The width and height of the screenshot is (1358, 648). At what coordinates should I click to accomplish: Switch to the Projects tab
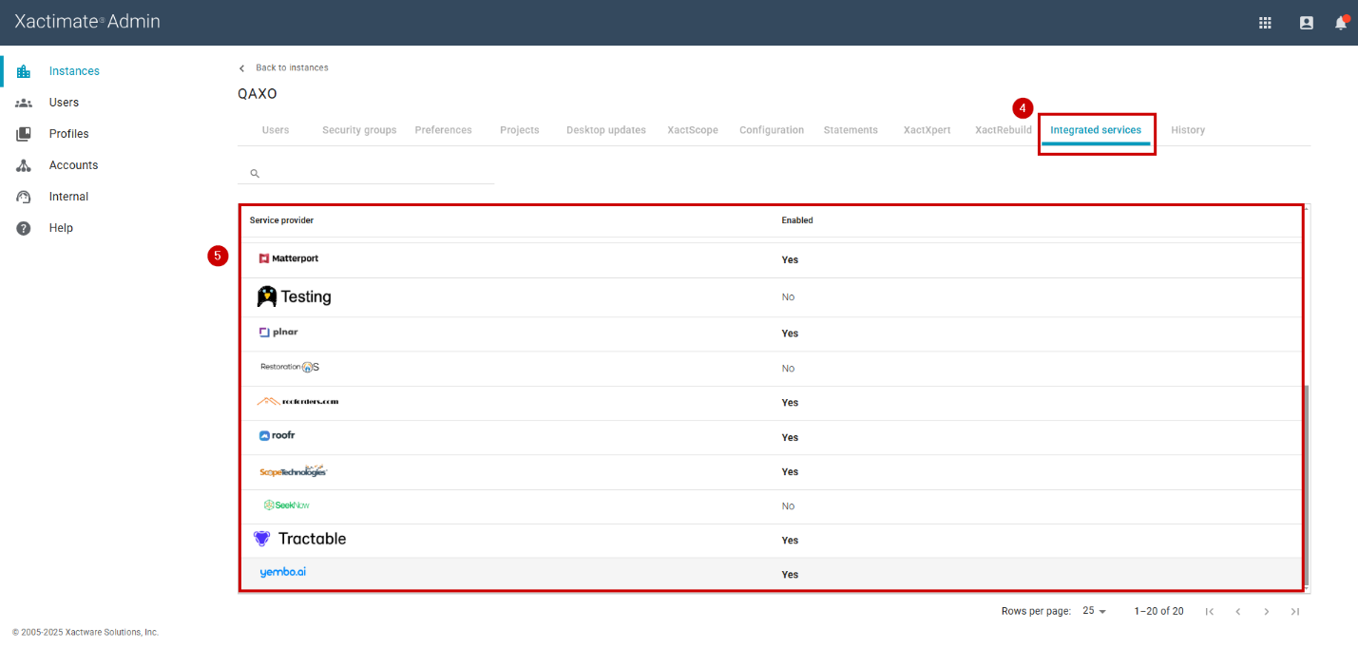(x=520, y=130)
